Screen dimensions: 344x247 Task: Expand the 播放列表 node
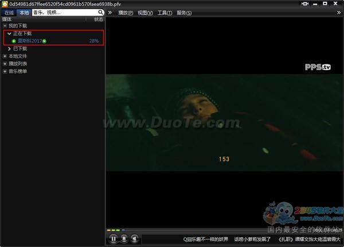coord(5,64)
